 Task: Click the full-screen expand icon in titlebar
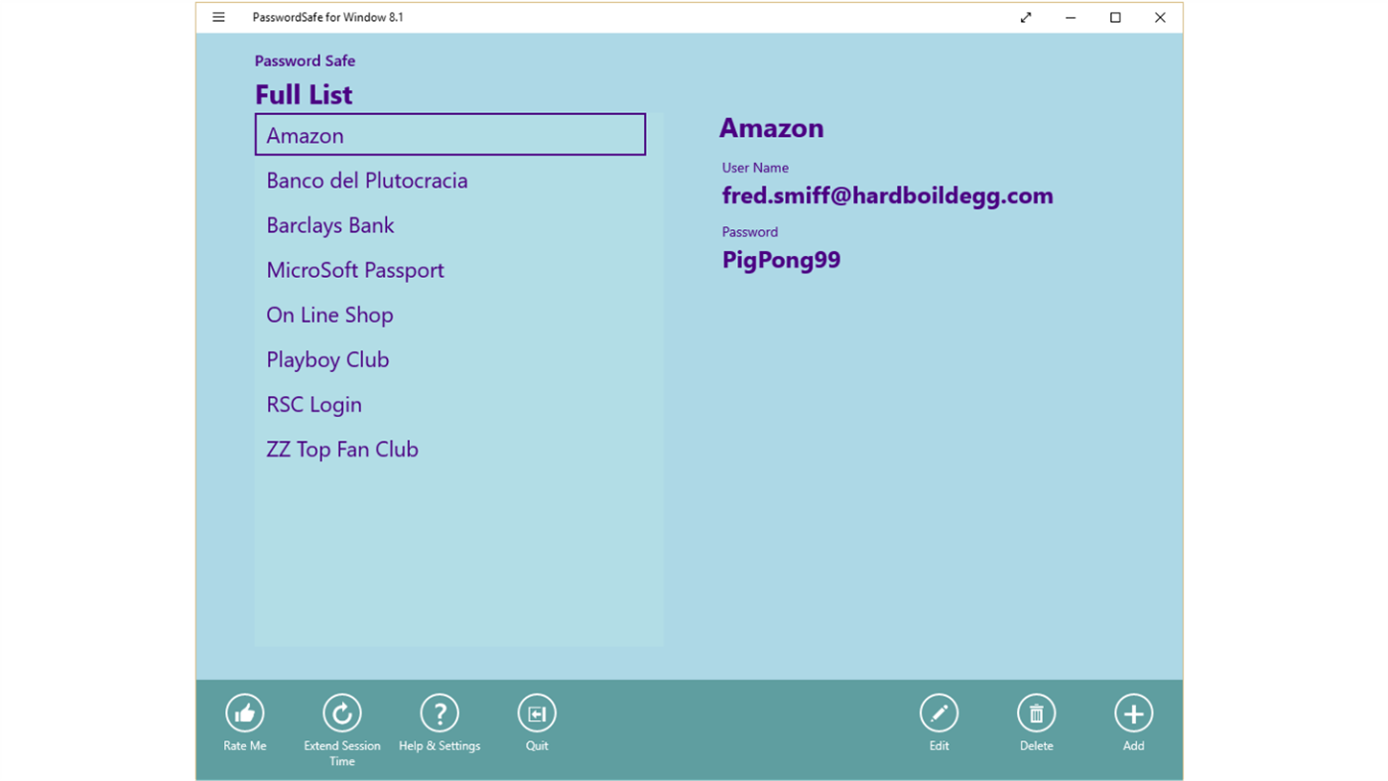1025,17
